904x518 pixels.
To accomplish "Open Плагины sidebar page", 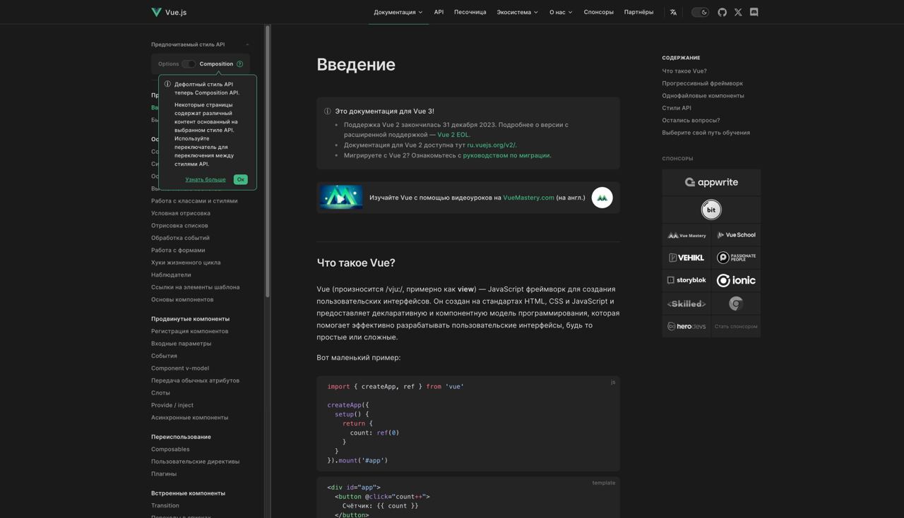I will click(x=164, y=474).
